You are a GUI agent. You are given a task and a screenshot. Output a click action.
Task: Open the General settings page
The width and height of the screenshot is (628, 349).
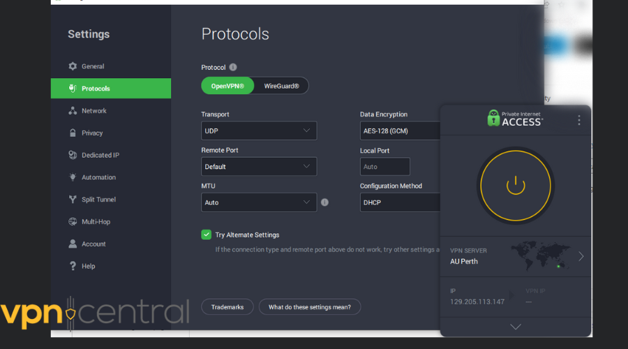(111, 66)
